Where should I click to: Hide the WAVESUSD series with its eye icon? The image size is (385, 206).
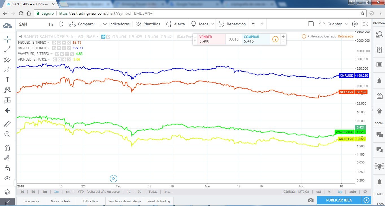[57, 54]
